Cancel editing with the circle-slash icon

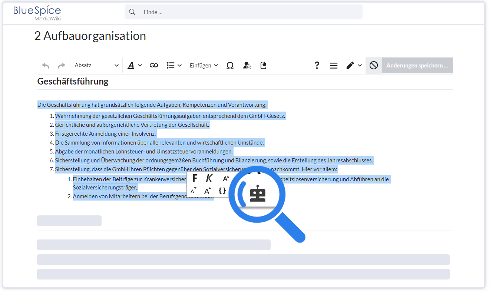374,66
